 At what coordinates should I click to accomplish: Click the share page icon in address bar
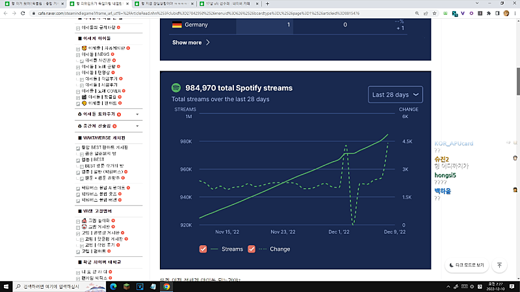tap(426, 13)
